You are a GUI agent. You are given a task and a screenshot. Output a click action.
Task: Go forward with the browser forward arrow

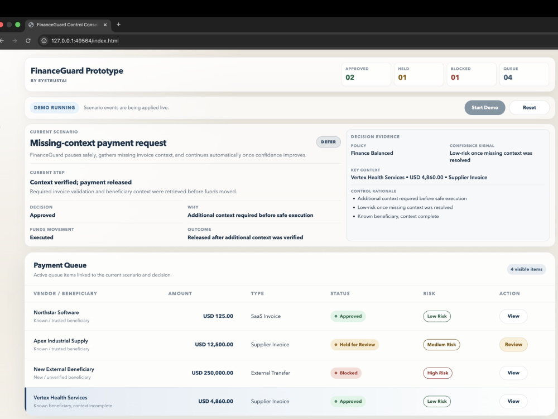pyautogui.click(x=15, y=41)
